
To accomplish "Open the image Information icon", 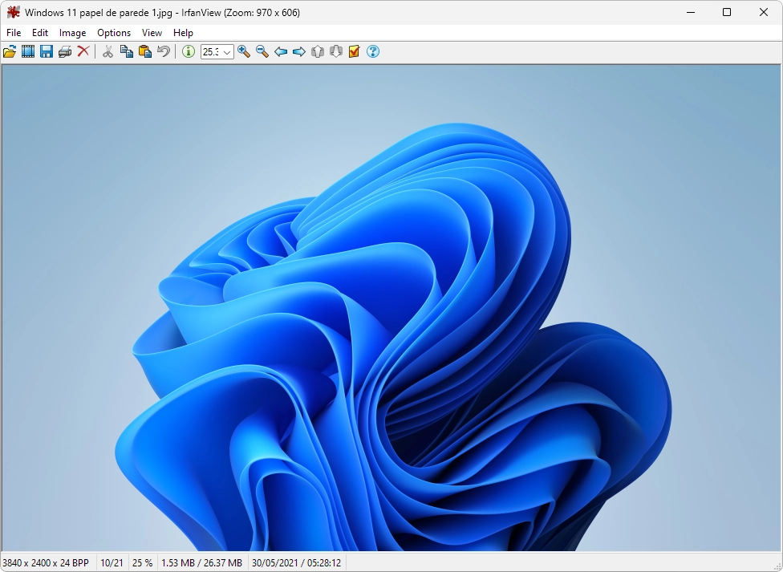I will [x=189, y=51].
